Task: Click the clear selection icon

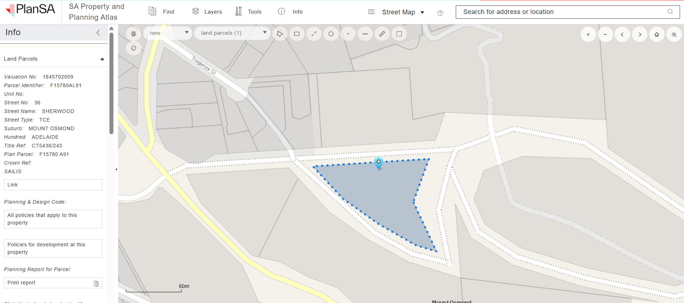Action: click(x=133, y=48)
